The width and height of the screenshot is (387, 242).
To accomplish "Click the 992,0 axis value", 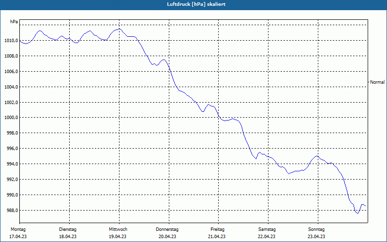I will (13, 180).
